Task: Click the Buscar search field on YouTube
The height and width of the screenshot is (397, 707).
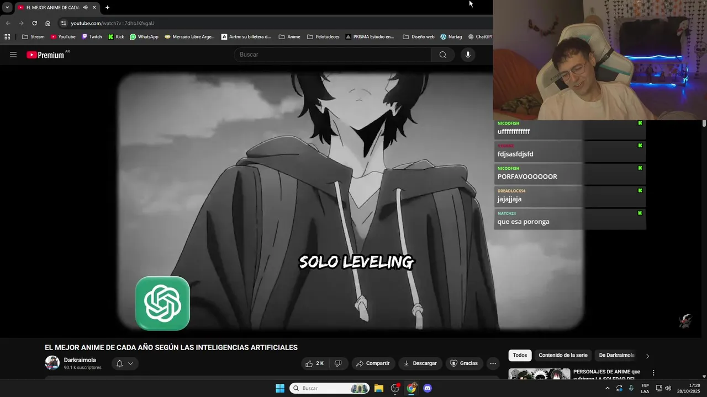Action: point(333,55)
